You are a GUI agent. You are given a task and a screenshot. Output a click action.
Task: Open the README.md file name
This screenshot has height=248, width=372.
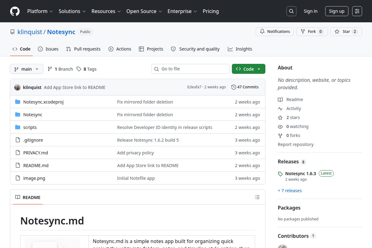36,166
